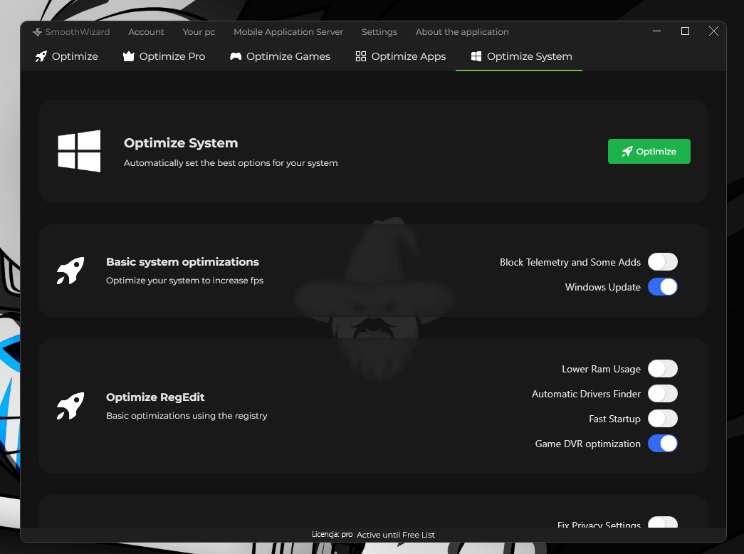Open About the application menu
The image size is (744, 554).
(462, 32)
